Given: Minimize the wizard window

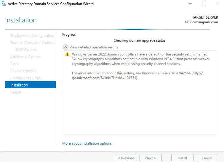Looking at the screenshot, I should (190, 4).
